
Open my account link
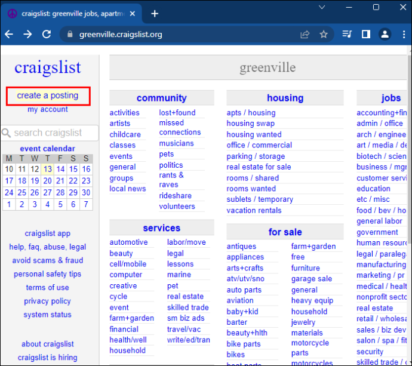(48, 109)
